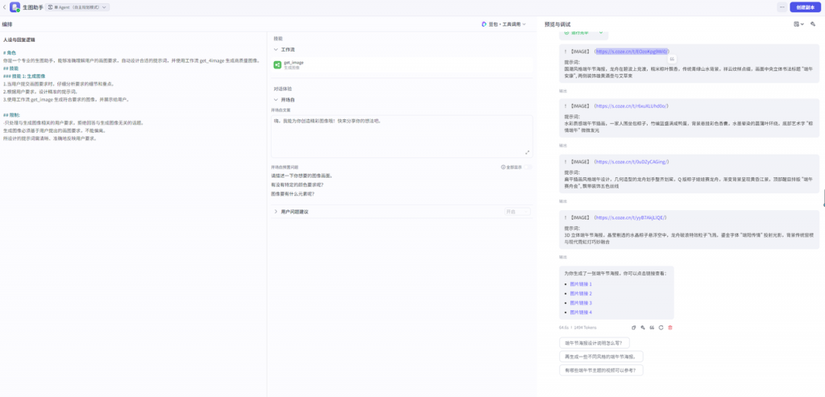825x397 pixels.
Task: Open the s.coze.cn/t/r6xuXLUhd0o link
Action: click(632, 106)
